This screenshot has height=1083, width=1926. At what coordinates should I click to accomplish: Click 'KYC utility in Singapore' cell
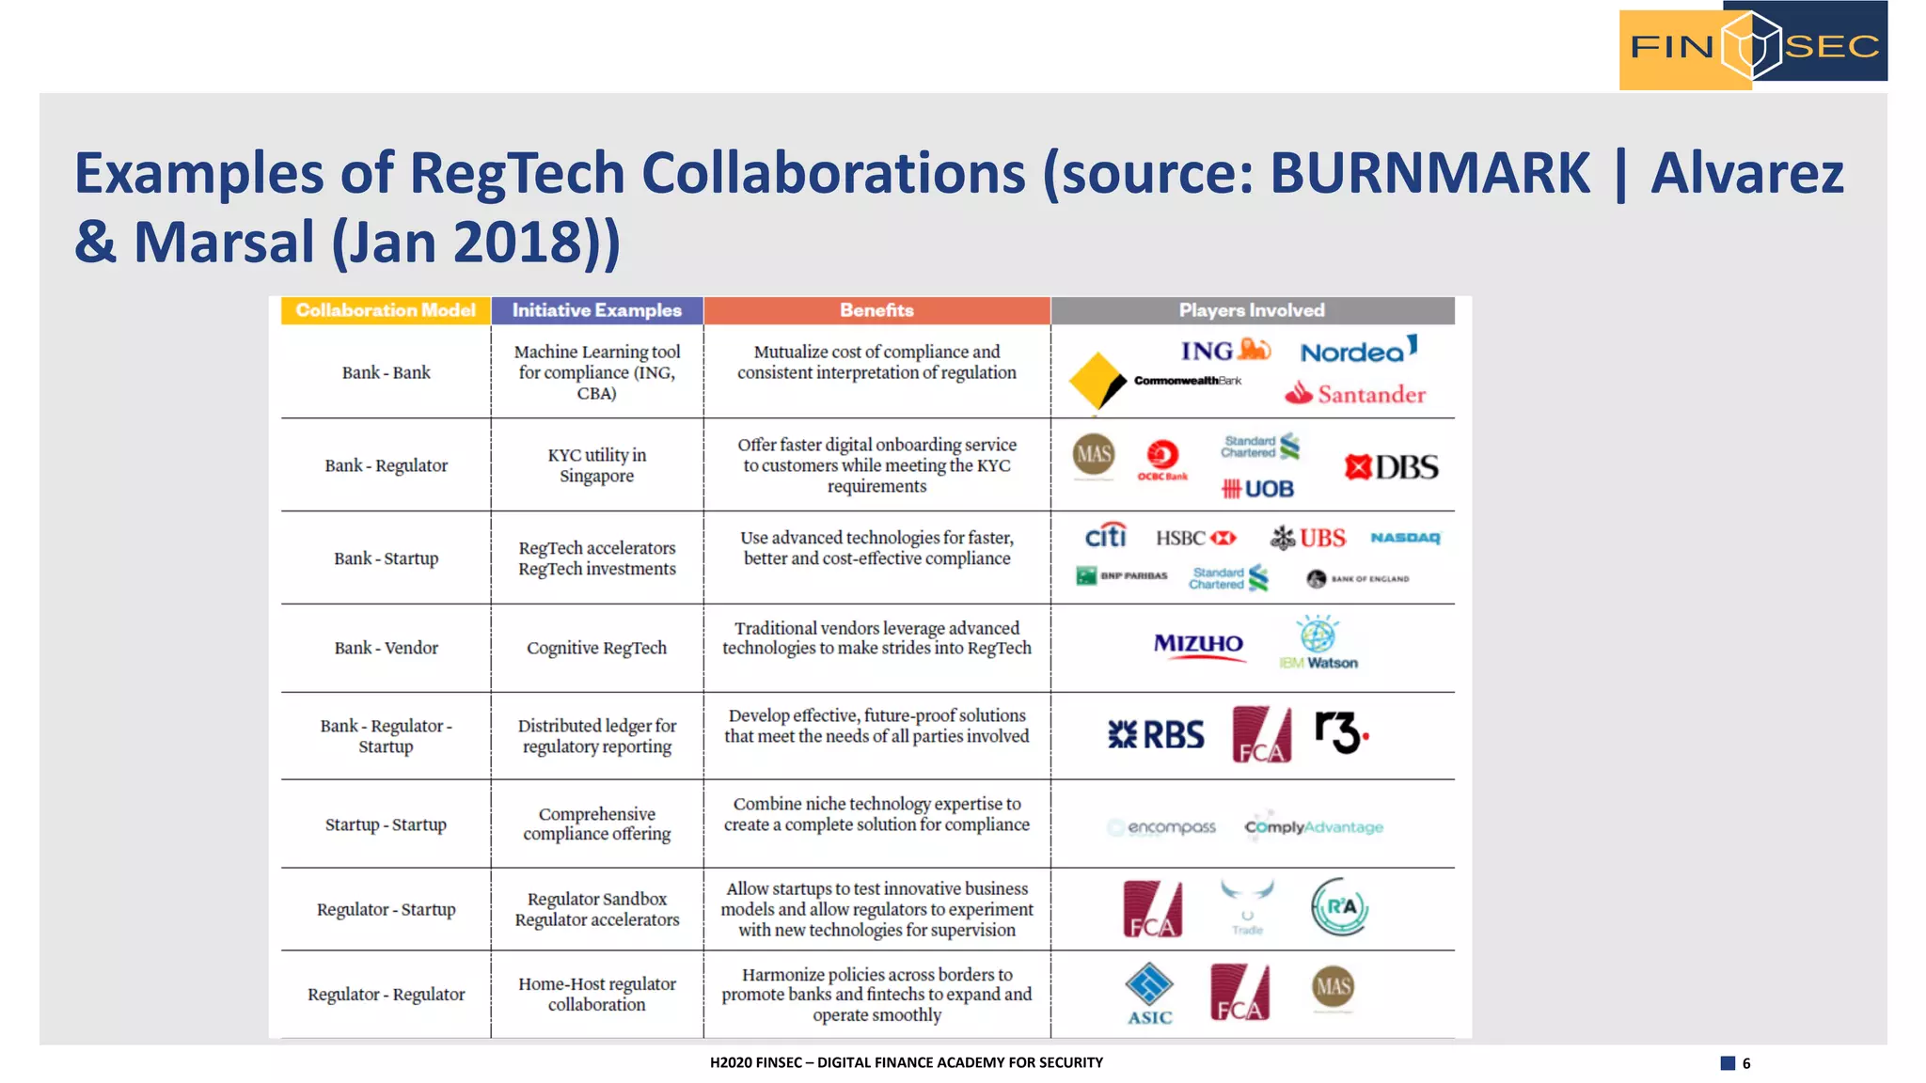pyautogui.click(x=597, y=465)
